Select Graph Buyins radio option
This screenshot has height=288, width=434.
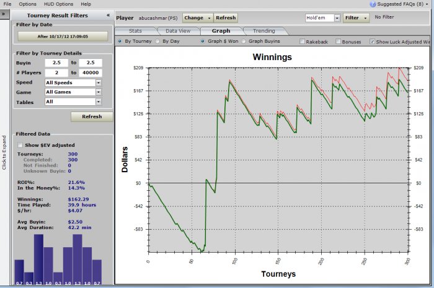(x=244, y=41)
